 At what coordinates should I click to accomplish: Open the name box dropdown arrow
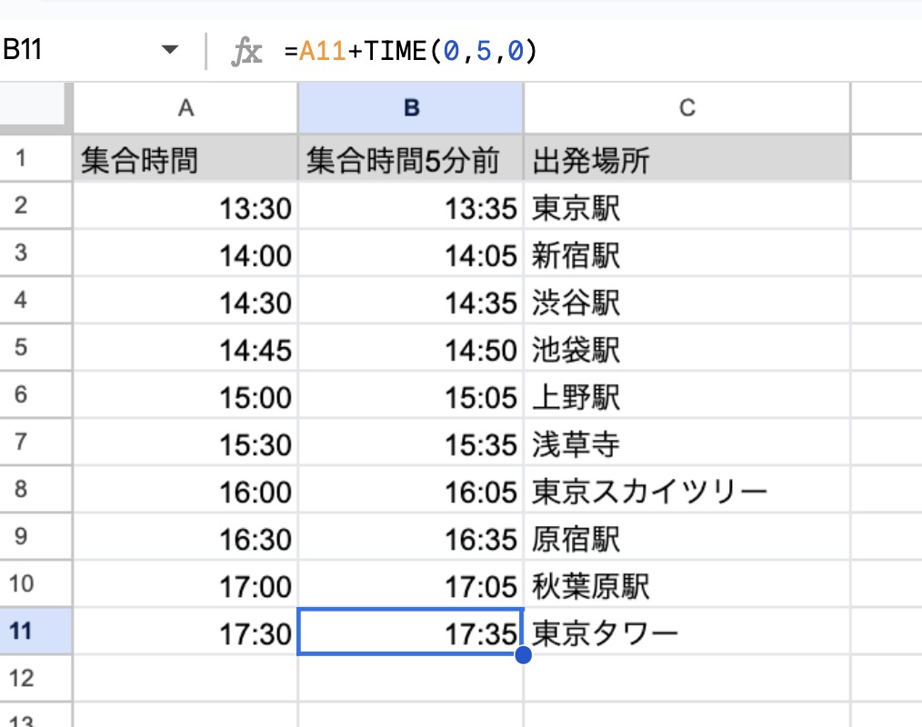170,51
